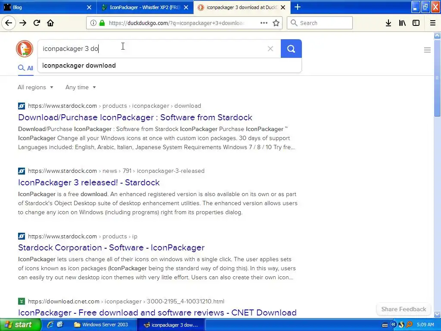Open the Library icon
The image size is (441, 331).
tap(402, 23)
